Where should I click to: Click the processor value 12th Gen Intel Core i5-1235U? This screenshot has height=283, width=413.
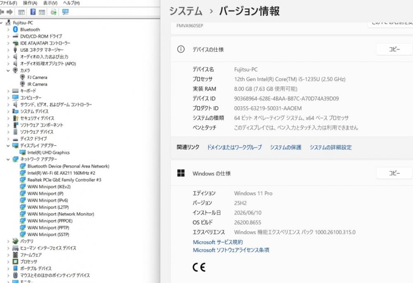[290, 79]
